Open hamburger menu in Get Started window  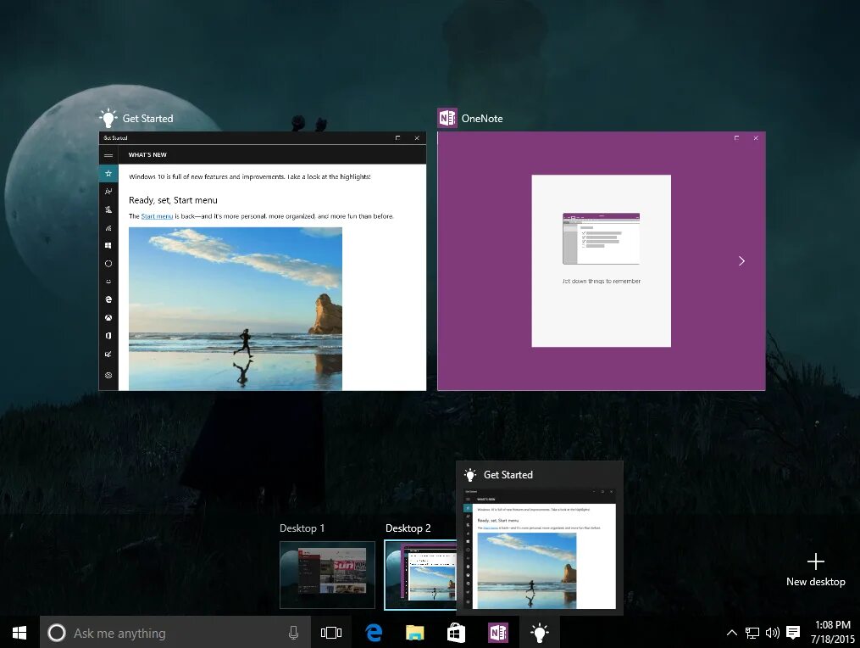click(108, 155)
